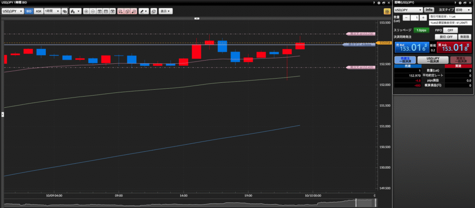The width and height of the screenshot is (475, 208).
Task: Switch chart to BID price
Action: tap(29, 11)
